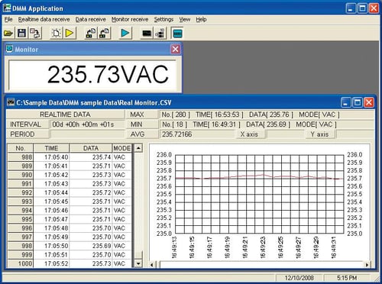382x284 pixels.
Task: Select row with time 17:05:43
Action: pos(70,184)
